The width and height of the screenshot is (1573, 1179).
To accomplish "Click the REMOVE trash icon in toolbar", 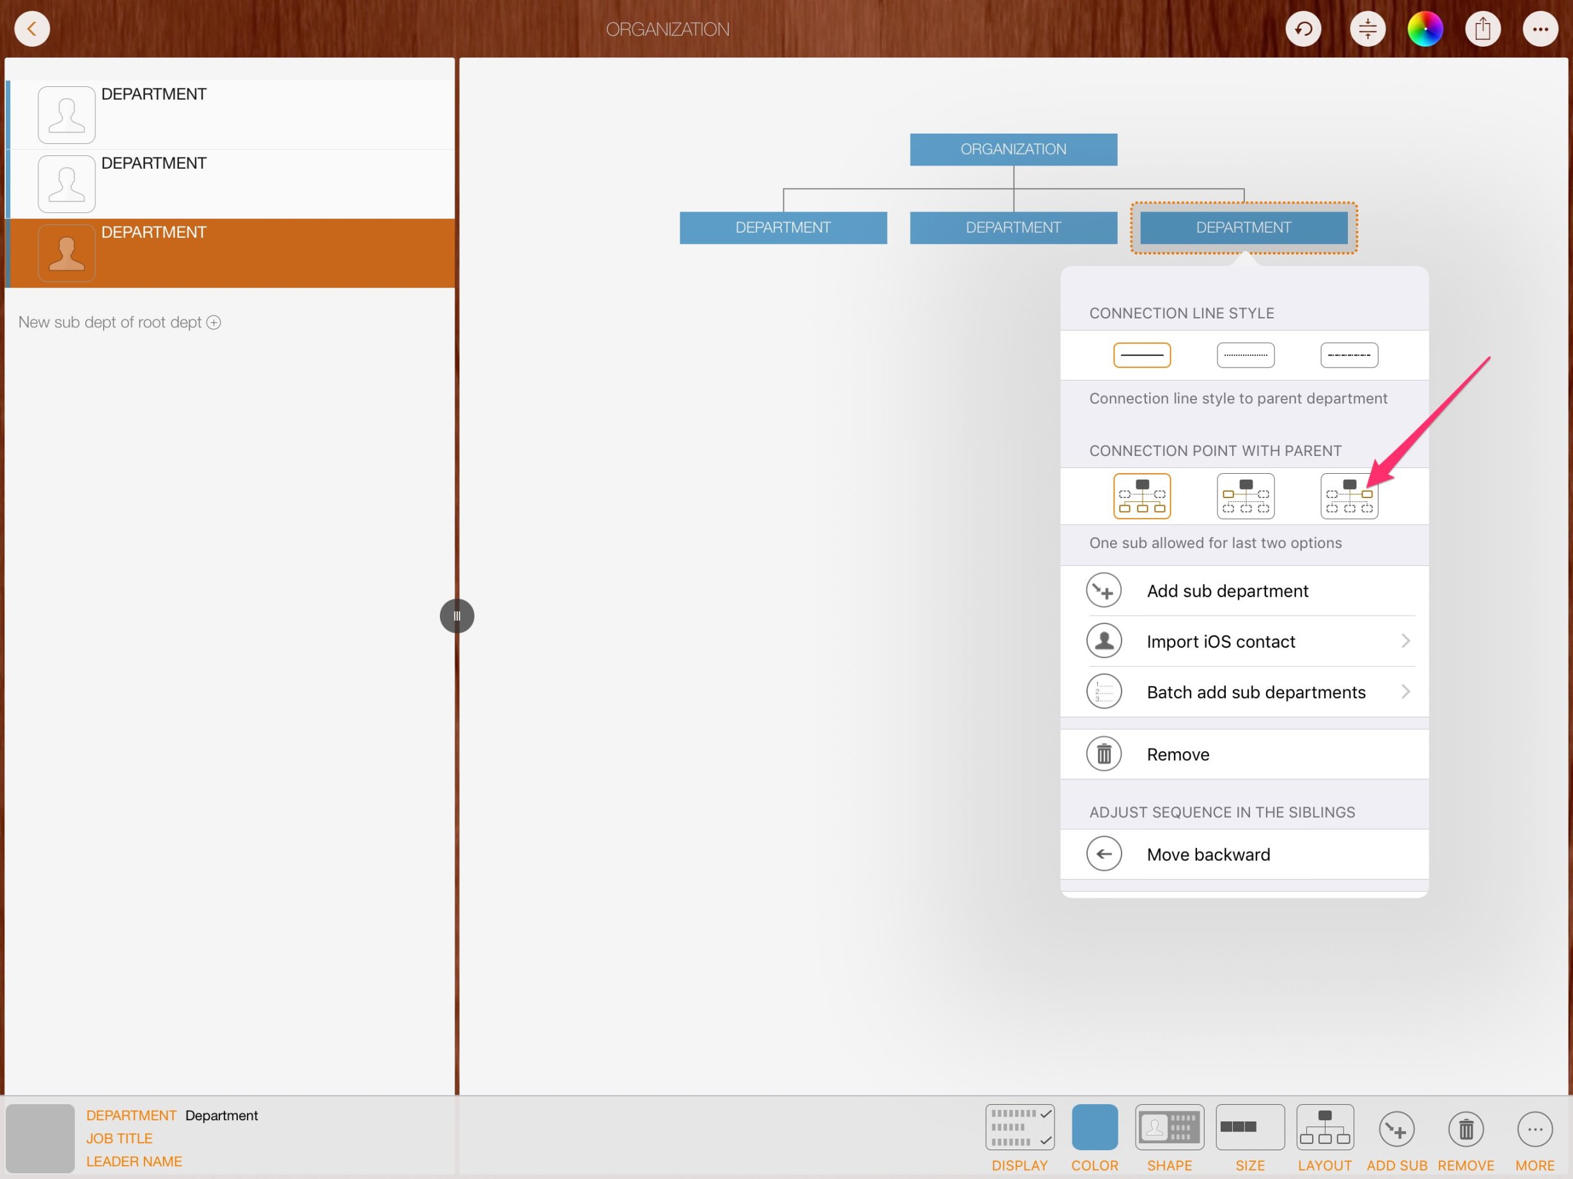I will tap(1465, 1128).
